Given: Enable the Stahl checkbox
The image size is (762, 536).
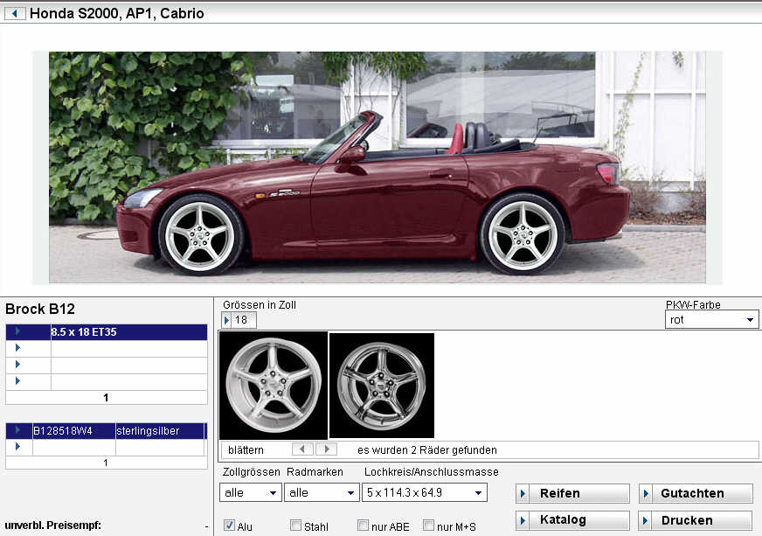Looking at the screenshot, I should 295,526.
